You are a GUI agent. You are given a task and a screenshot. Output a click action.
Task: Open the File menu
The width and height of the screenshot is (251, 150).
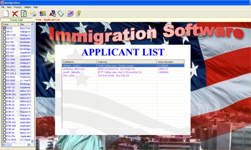pos(3,7)
